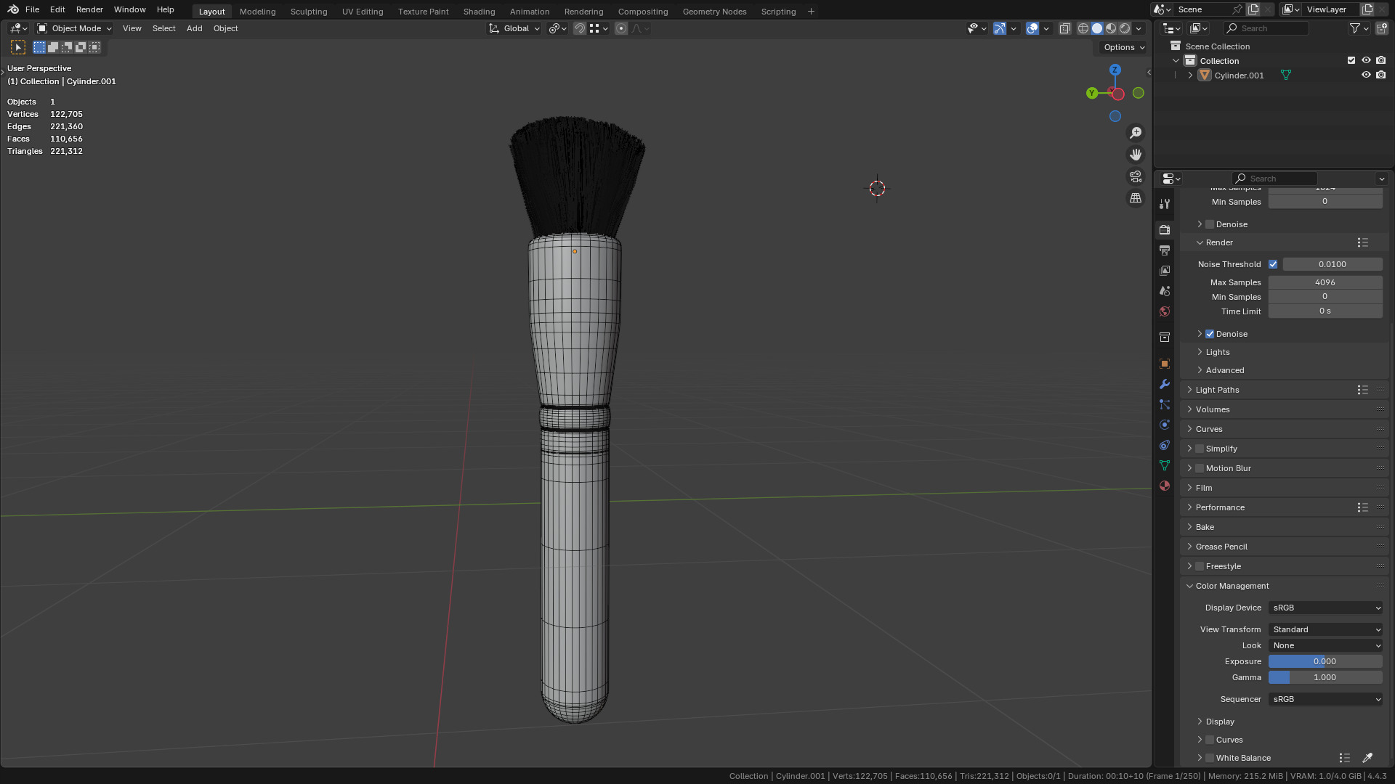Open the Output properties tab
This screenshot has width=1395, height=784.
pos(1165,250)
